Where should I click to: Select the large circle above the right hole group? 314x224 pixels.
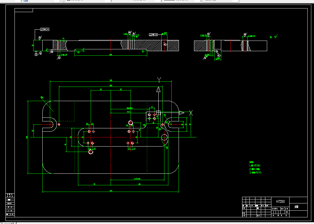131,123
